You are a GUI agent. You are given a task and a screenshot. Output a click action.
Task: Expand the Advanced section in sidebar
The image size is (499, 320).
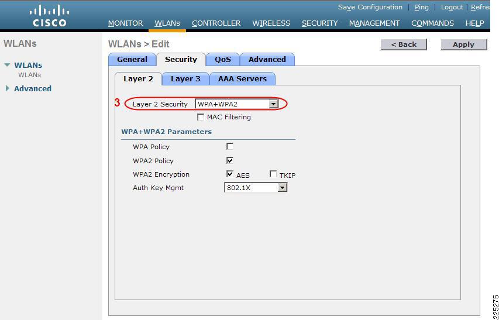8,88
